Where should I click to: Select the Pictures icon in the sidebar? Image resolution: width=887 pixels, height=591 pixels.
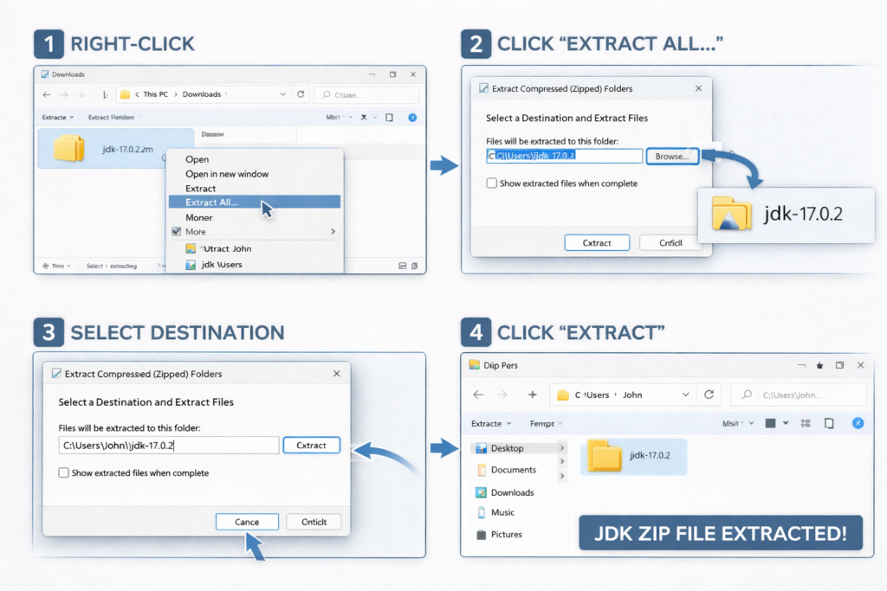pyautogui.click(x=482, y=535)
